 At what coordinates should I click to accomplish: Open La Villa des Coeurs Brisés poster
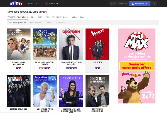(45, 44)
